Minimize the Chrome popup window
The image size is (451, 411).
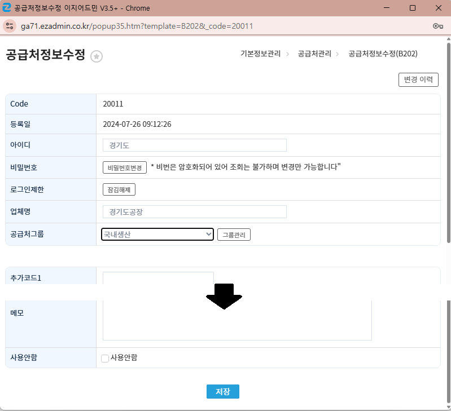click(387, 8)
